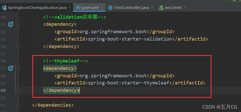Click the validation启动器 comment text

tap(74, 17)
